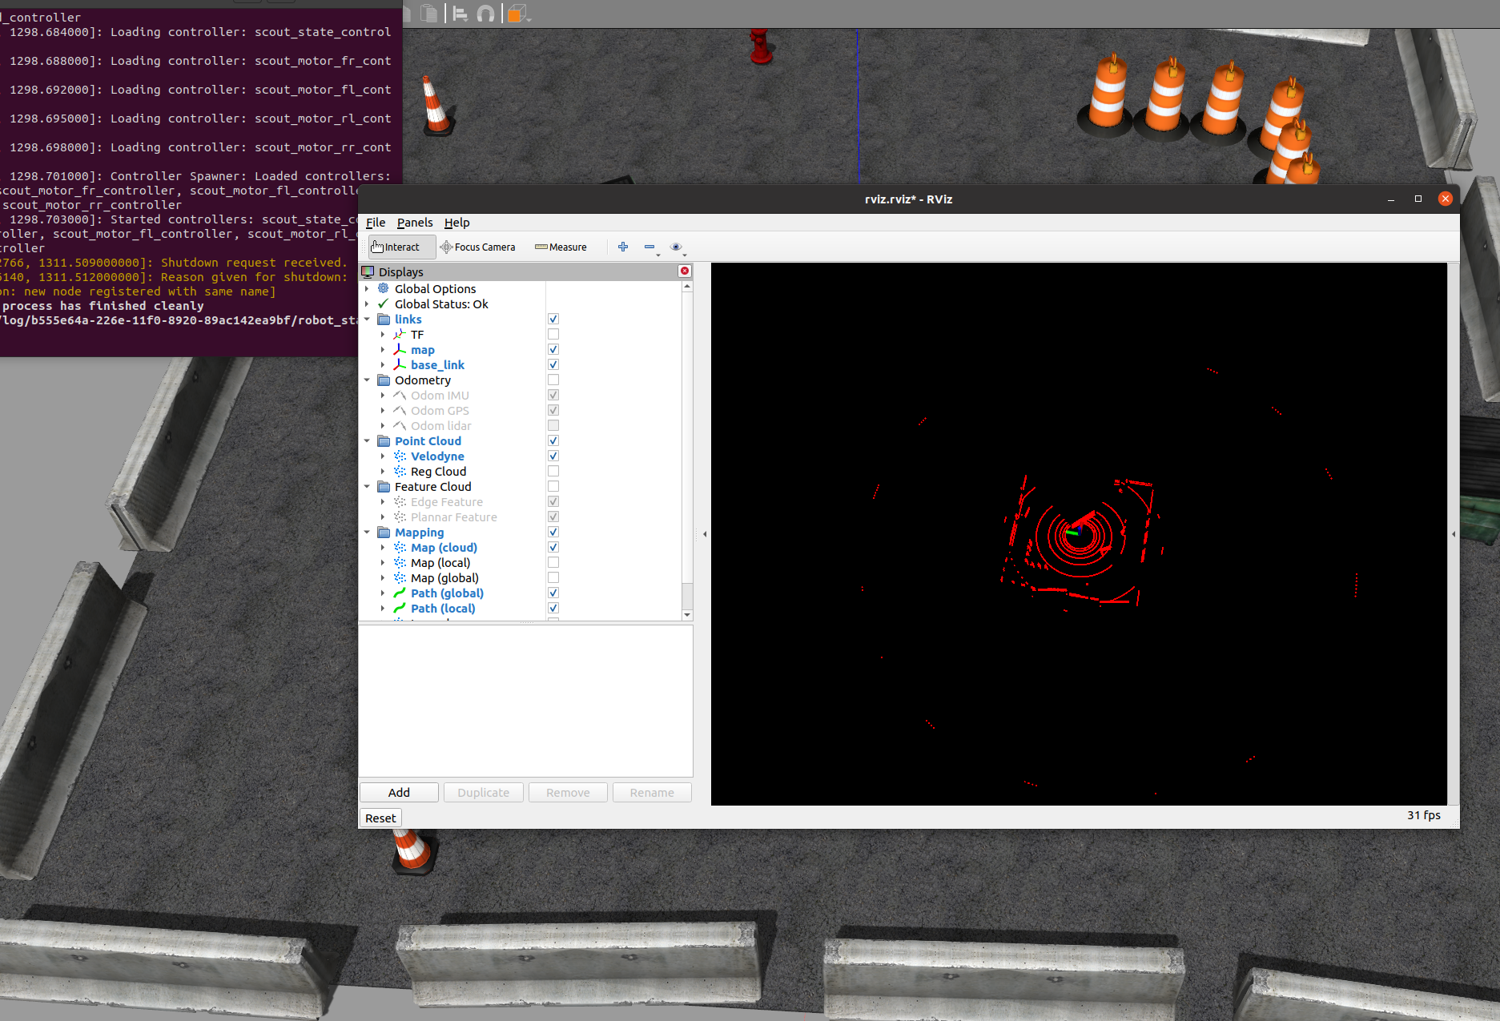Screen dimensions: 1500x1021
Task: Click the Displays panel monitor icon
Action: pyautogui.click(x=368, y=271)
